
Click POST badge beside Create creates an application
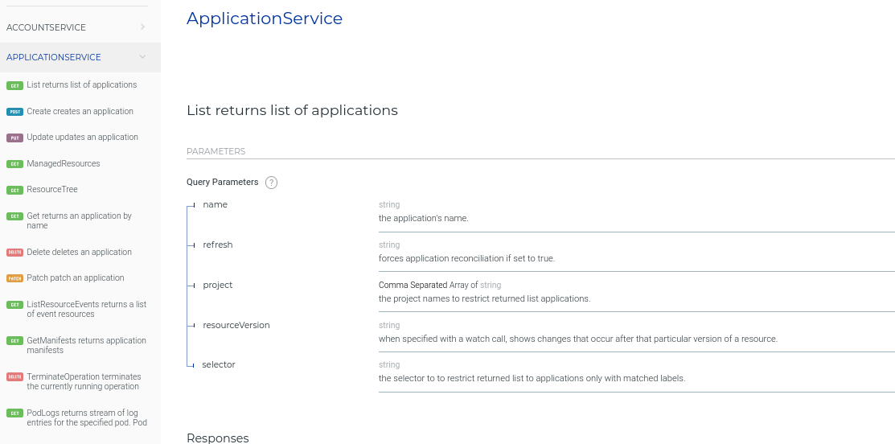14,112
